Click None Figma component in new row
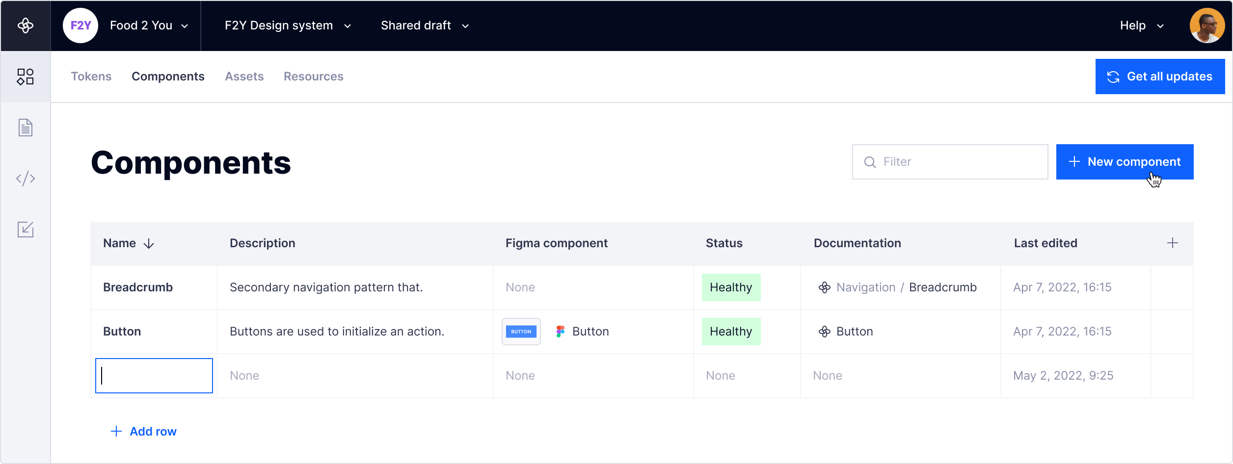Image resolution: width=1233 pixels, height=464 pixels. pos(520,376)
